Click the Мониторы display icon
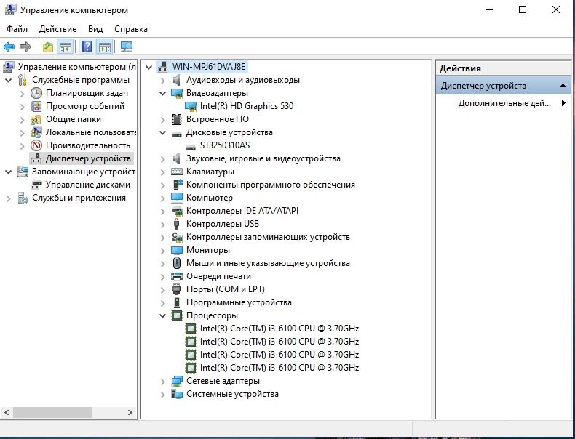The image size is (575, 439). 176,250
